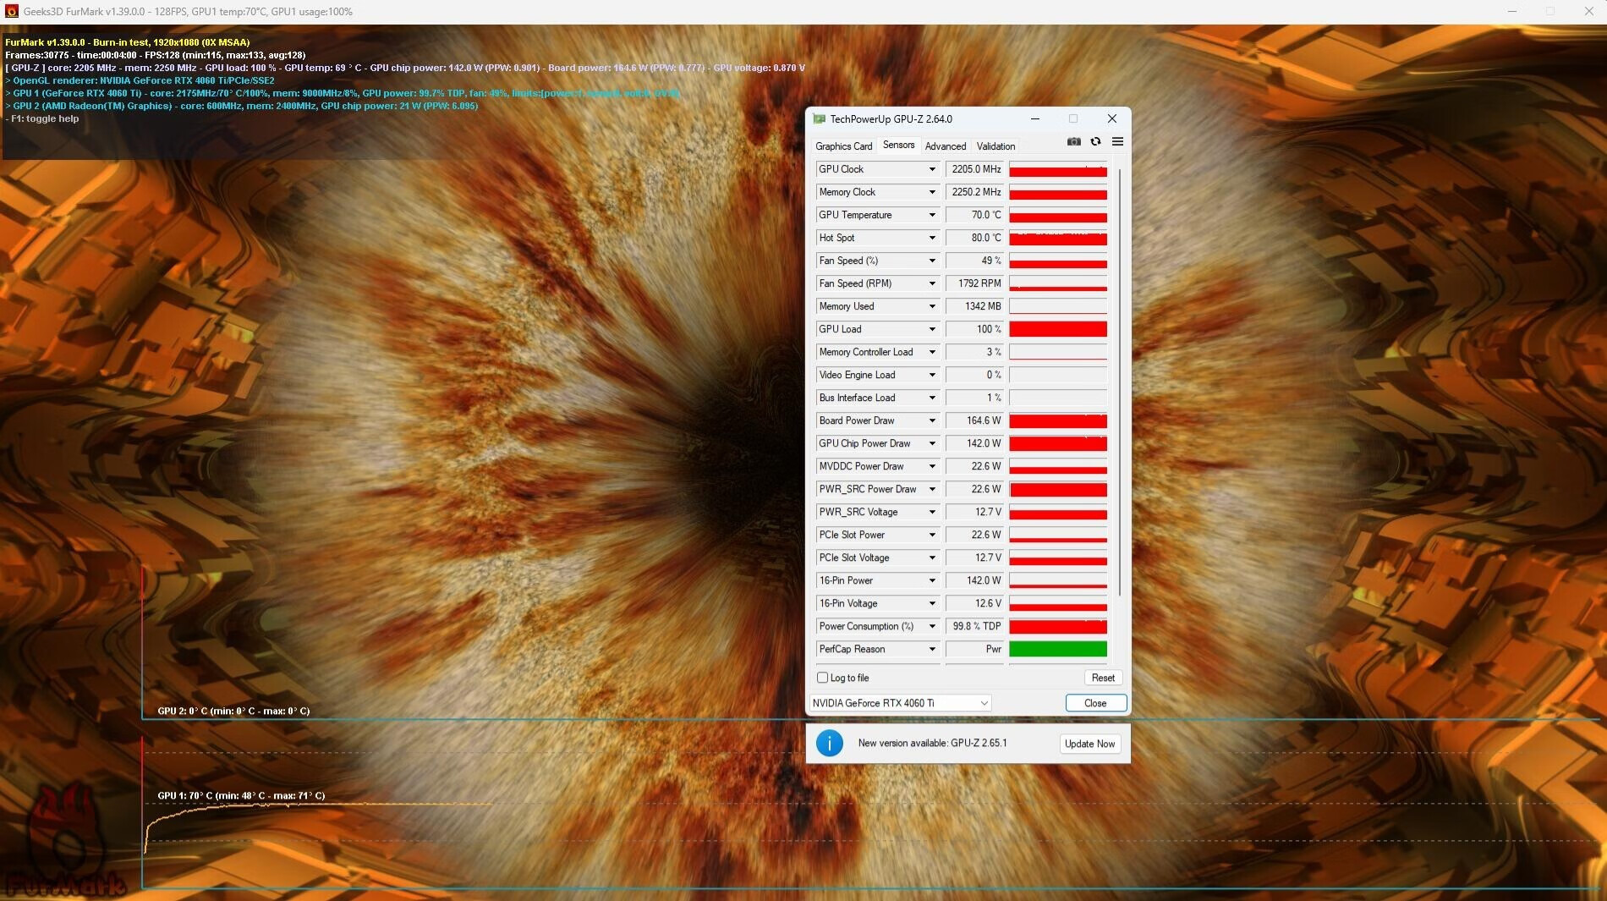
Task: Click the GPU Load red graph bar
Action: point(1057,329)
